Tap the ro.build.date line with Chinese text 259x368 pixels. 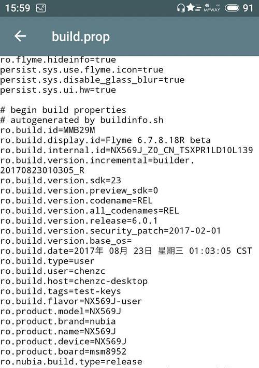click(x=126, y=251)
